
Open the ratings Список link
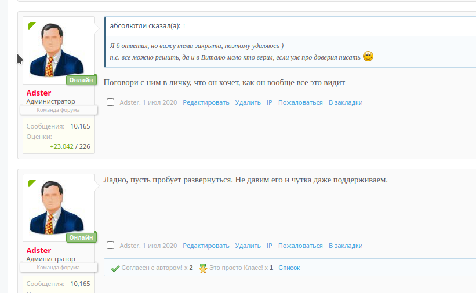click(x=289, y=268)
